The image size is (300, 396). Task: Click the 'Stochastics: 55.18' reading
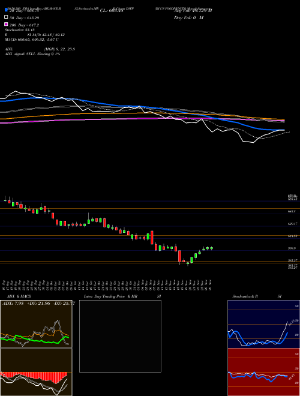(20, 30)
